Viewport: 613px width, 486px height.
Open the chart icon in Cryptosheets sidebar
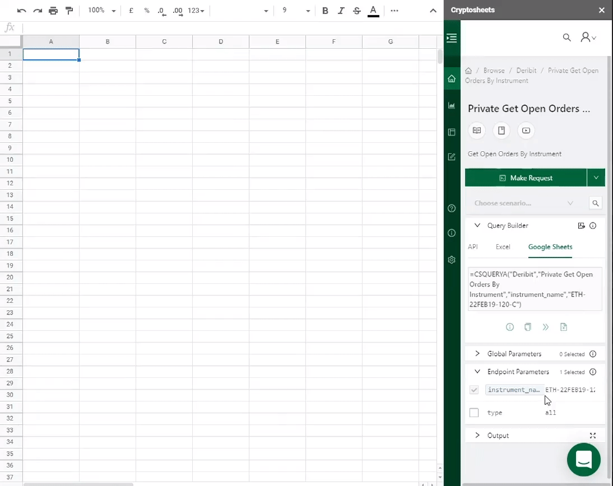pos(452,105)
